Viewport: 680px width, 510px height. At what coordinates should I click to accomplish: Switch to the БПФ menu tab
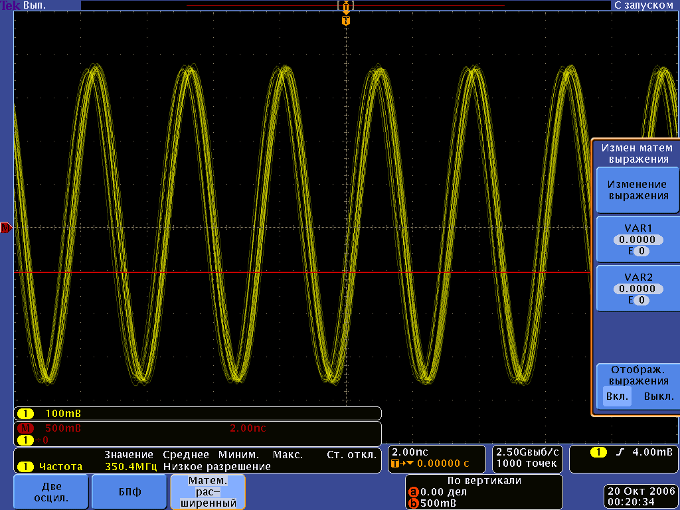[x=129, y=491]
